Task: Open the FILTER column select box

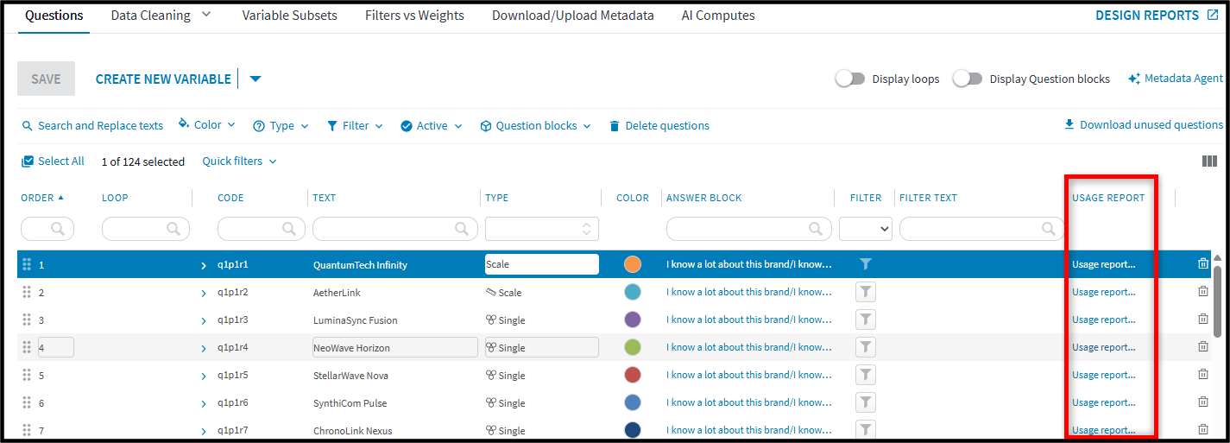Action: [x=866, y=229]
